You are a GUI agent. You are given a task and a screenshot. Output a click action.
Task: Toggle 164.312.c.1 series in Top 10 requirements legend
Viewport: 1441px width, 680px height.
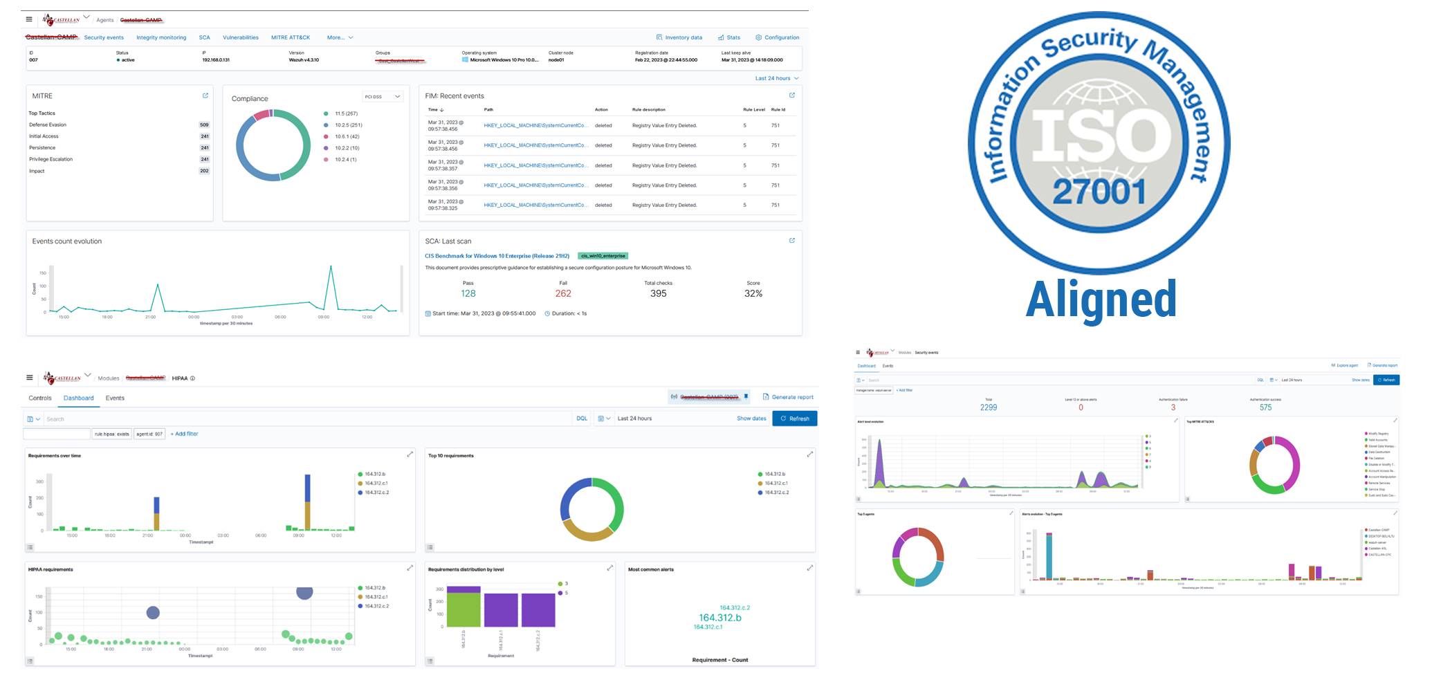(773, 483)
